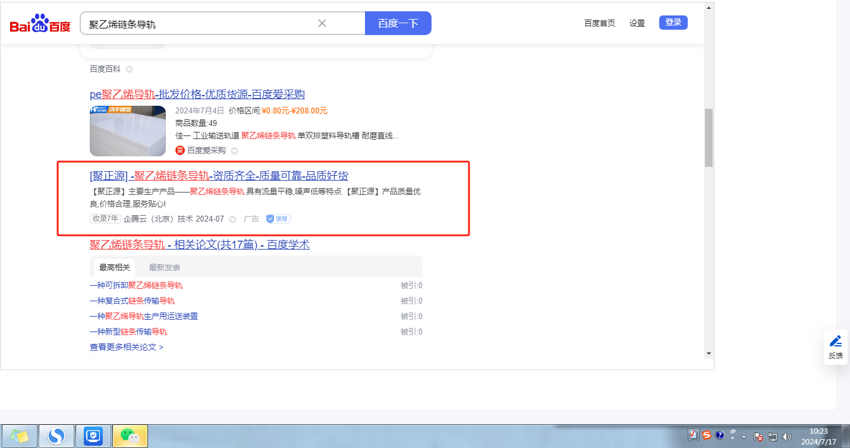Open the 查看更多相关论文 link
This screenshot has height=448, width=850.
(x=126, y=347)
